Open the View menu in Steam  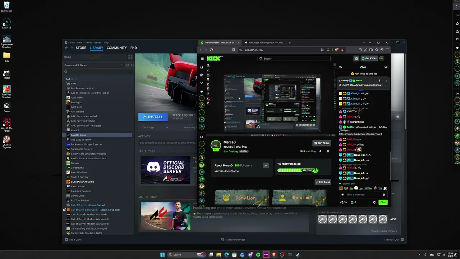point(79,42)
